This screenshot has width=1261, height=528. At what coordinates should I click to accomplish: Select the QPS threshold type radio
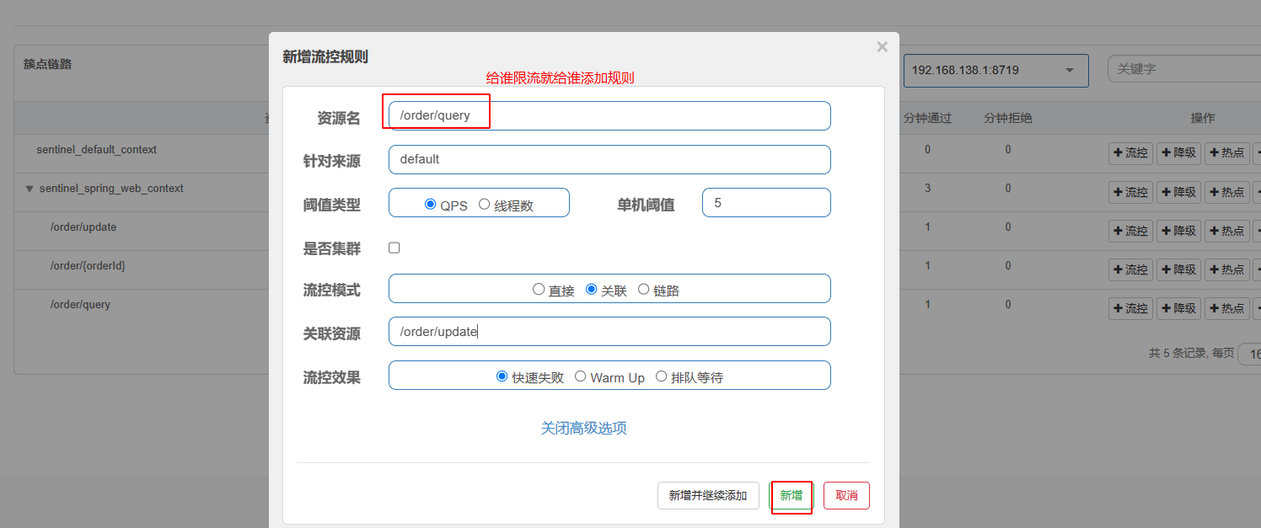pos(431,204)
